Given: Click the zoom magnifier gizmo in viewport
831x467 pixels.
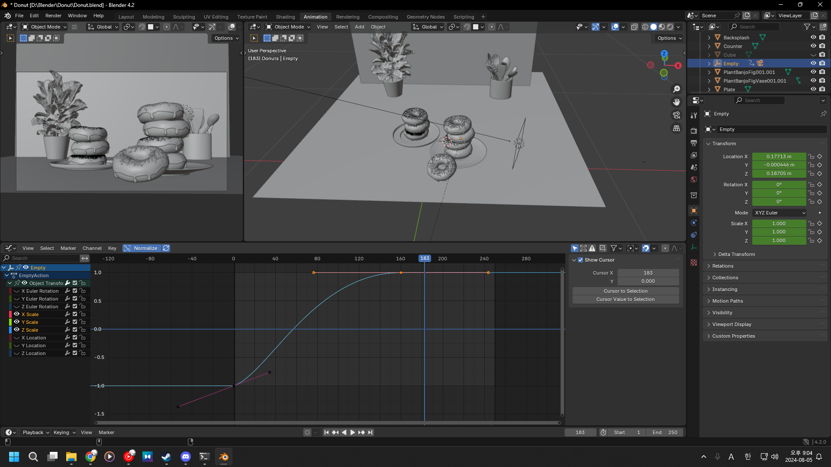Looking at the screenshot, I should pos(676,89).
